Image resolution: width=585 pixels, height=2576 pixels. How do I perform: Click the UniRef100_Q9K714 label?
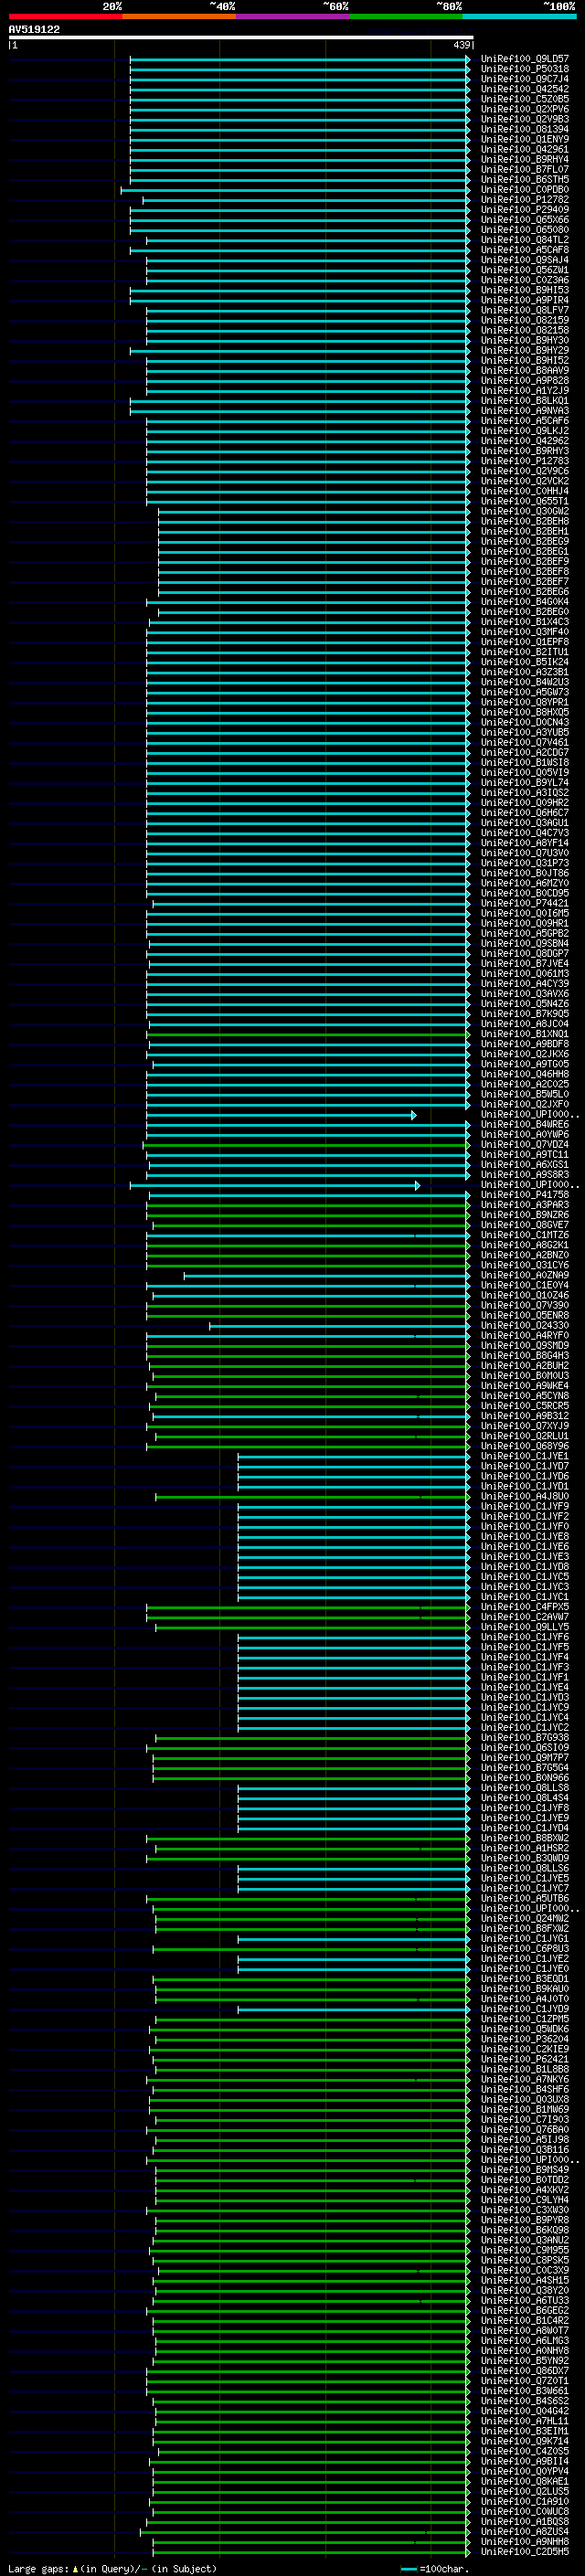click(525, 2440)
